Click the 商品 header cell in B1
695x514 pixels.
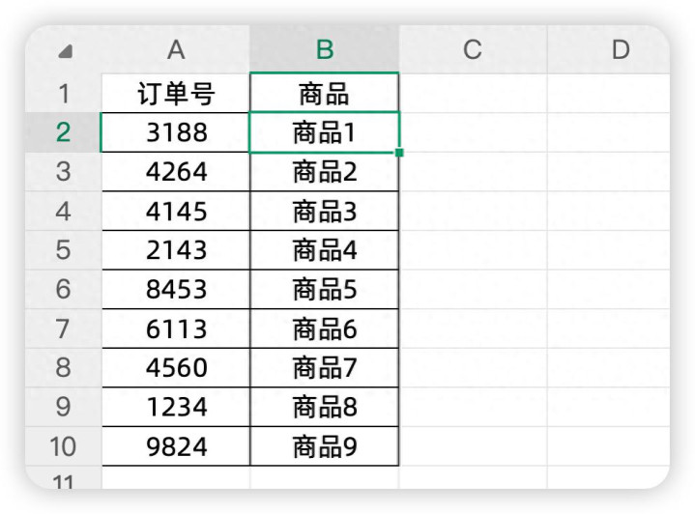click(x=325, y=94)
